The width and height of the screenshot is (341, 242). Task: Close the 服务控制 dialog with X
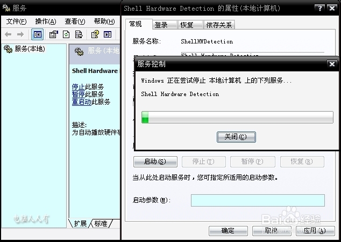coord(332,64)
